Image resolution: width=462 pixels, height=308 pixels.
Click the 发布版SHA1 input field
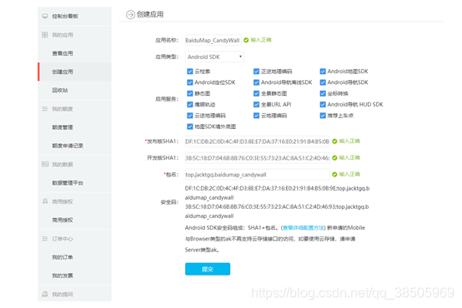(x=257, y=142)
